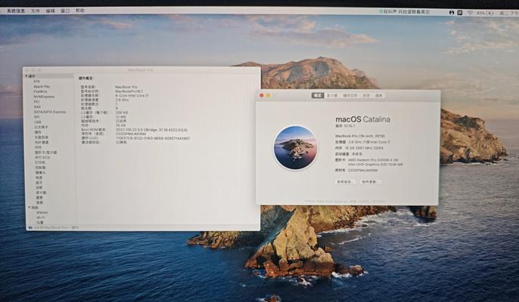Select 位置 under the 网络 section

click(40, 223)
